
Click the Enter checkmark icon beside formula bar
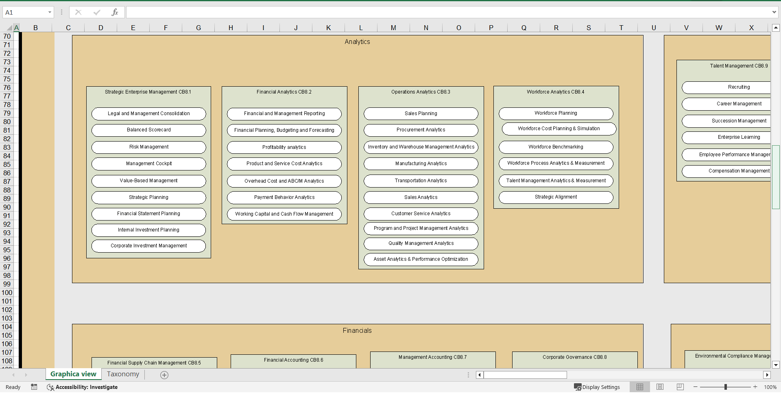click(x=97, y=12)
